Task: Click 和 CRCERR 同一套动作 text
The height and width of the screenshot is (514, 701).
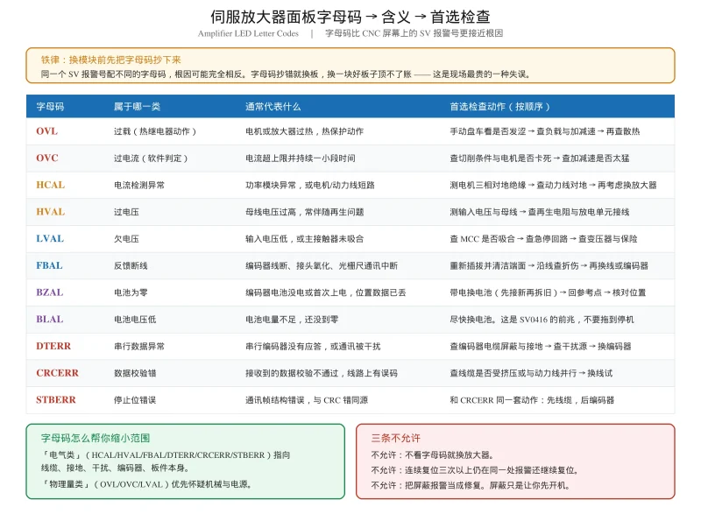Action: (532, 399)
